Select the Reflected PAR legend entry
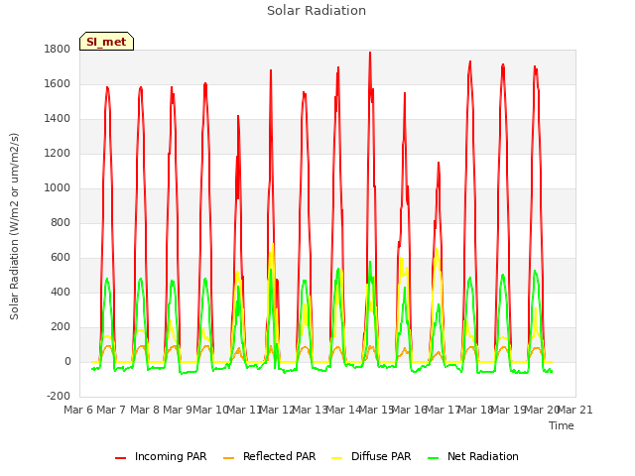Viewport: 635px width, 476px height. pyautogui.click(x=269, y=456)
